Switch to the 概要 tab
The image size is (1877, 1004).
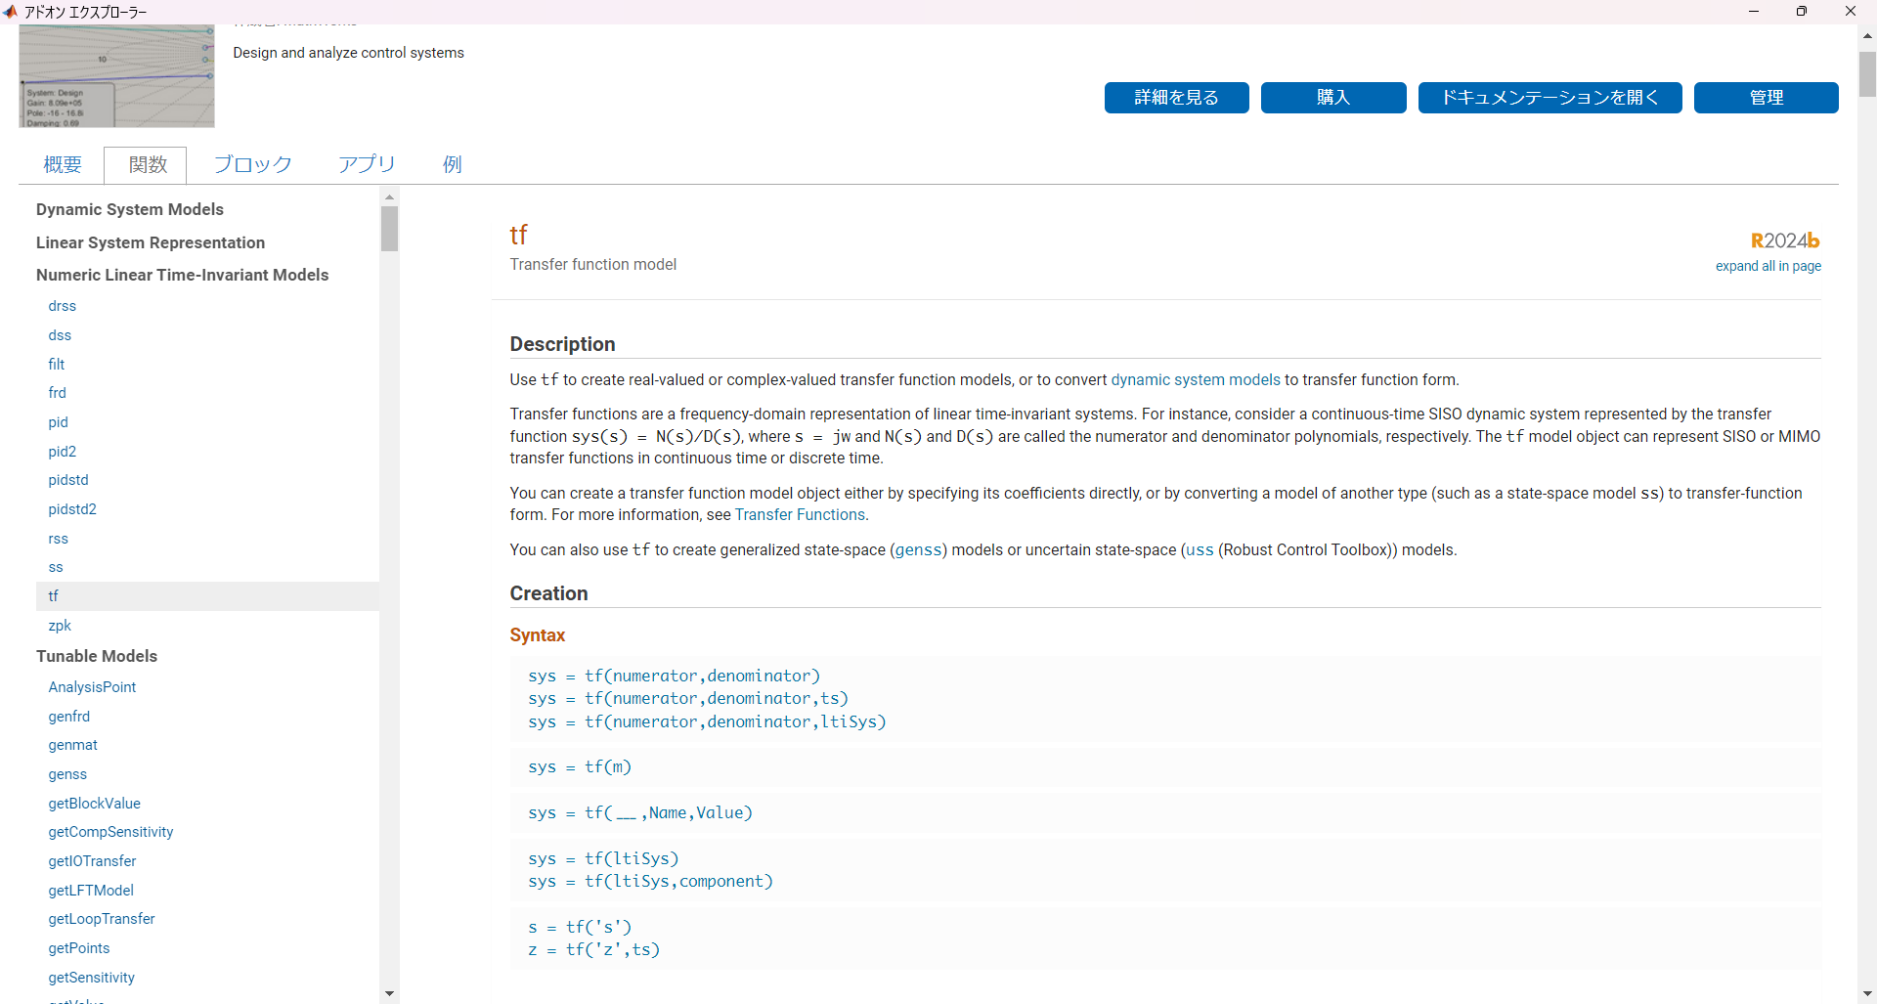coord(62,164)
